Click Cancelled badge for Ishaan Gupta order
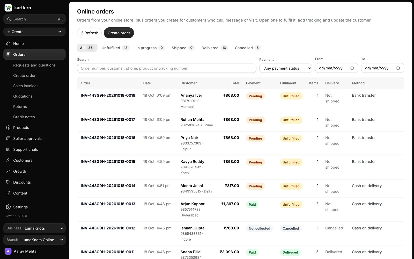Image resolution: width=414 pixels, height=259 pixels. pyautogui.click(x=291, y=228)
